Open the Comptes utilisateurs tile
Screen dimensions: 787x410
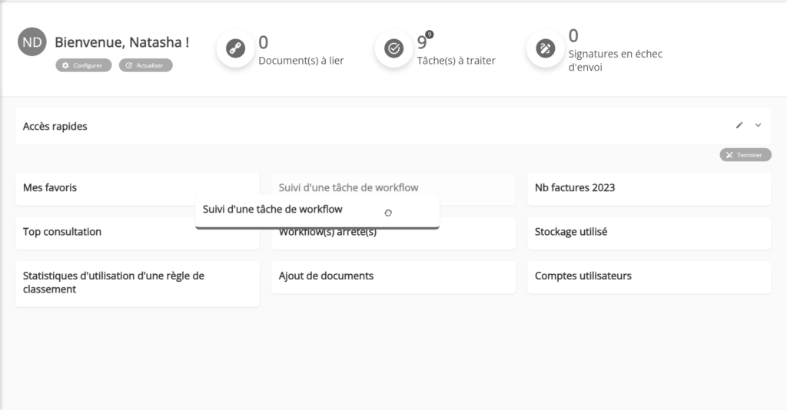coord(649,277)
